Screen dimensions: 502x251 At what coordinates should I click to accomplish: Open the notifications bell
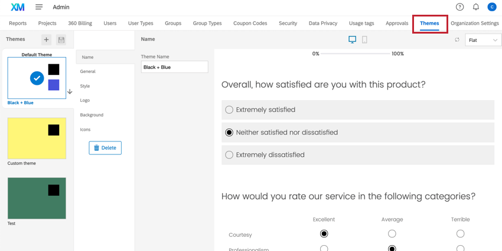(x=476, y=7)
